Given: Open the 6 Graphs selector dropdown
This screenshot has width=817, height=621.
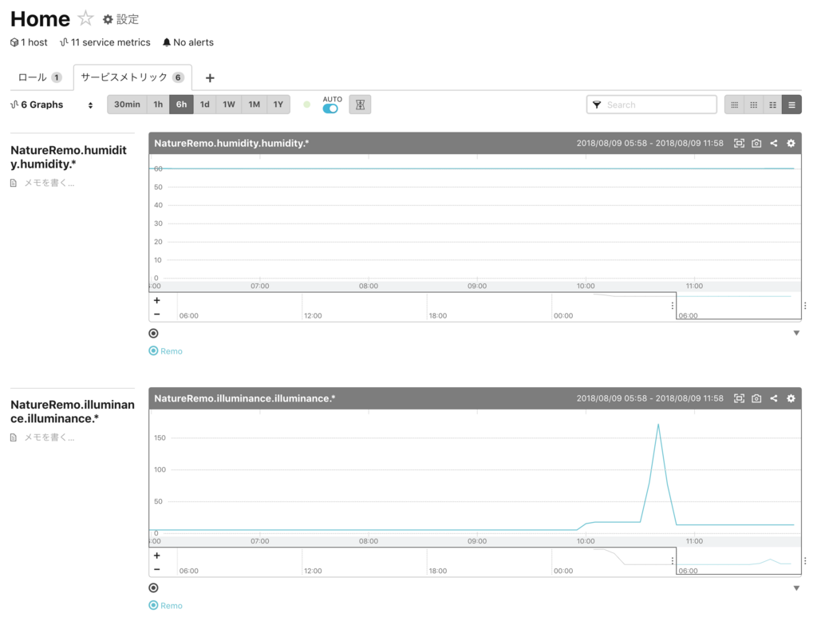Looking at the screenshot, I should pyautogui.click(x=52, y=105).
